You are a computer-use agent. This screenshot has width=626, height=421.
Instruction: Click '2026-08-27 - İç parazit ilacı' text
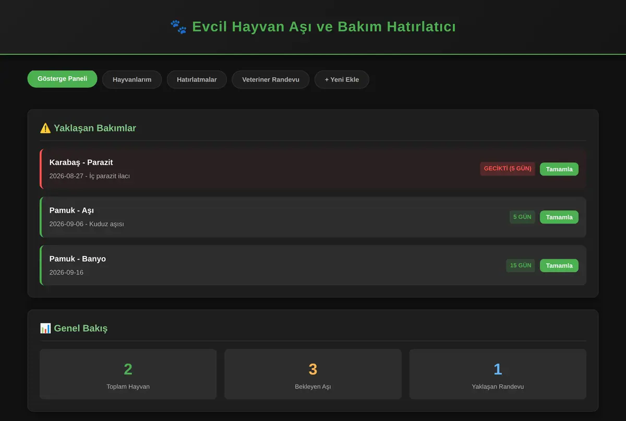click(x=90, y=176)
